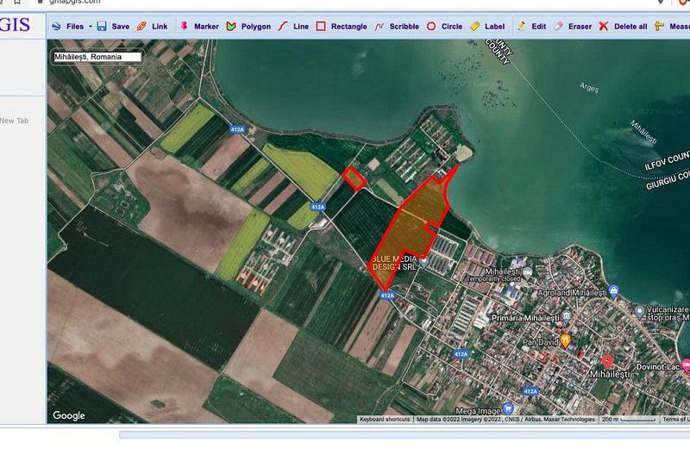Click the Pan David restaurant marker
The height and width of the screenshot is (454, 690).
tap(566, 341)
